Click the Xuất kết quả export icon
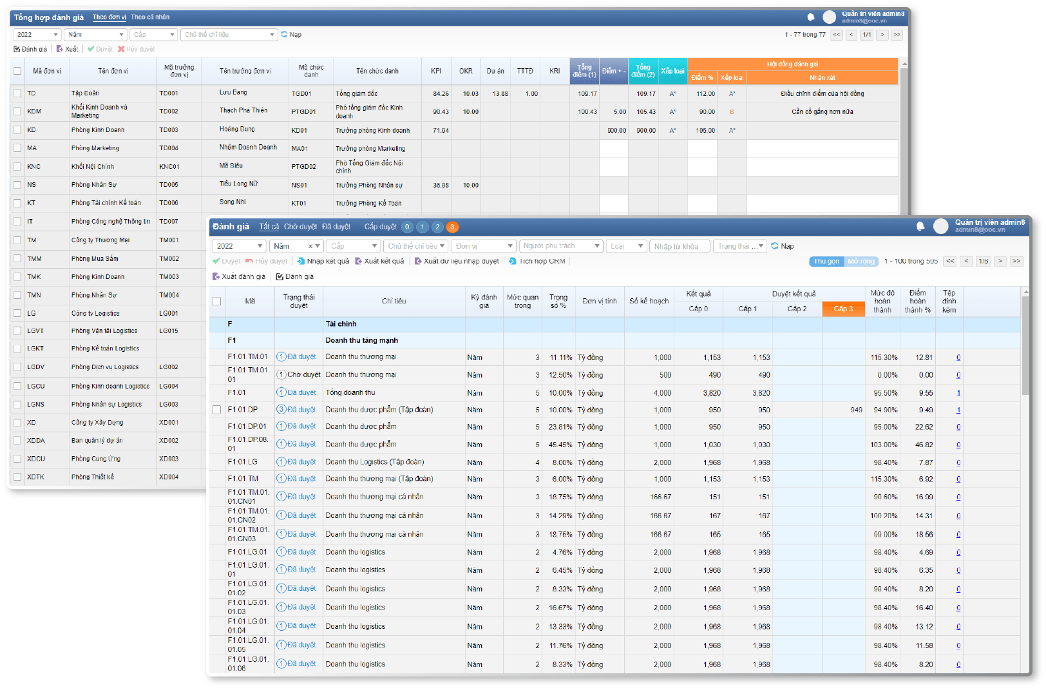Screen dimensions: 1046x690 tap(359, 262)
